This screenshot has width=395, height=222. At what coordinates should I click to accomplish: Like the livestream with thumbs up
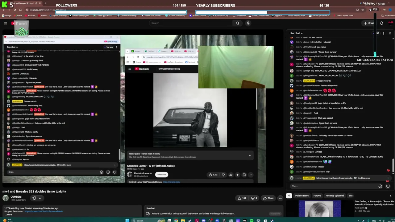coord(242,198)
